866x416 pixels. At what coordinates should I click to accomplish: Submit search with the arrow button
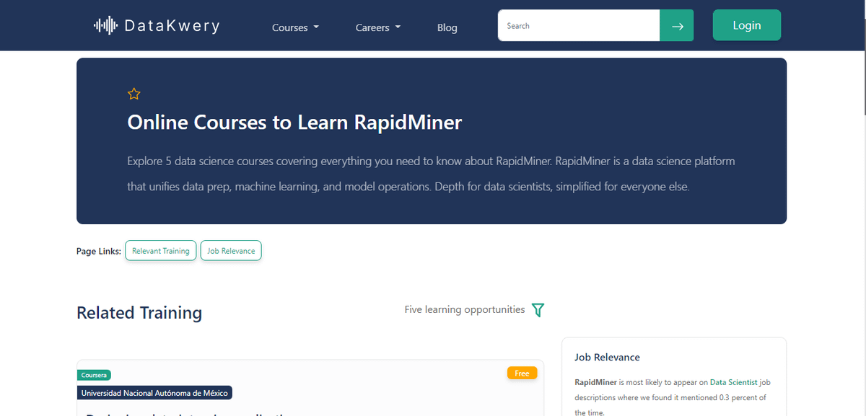pyautogui.click(x=677, y=26)
